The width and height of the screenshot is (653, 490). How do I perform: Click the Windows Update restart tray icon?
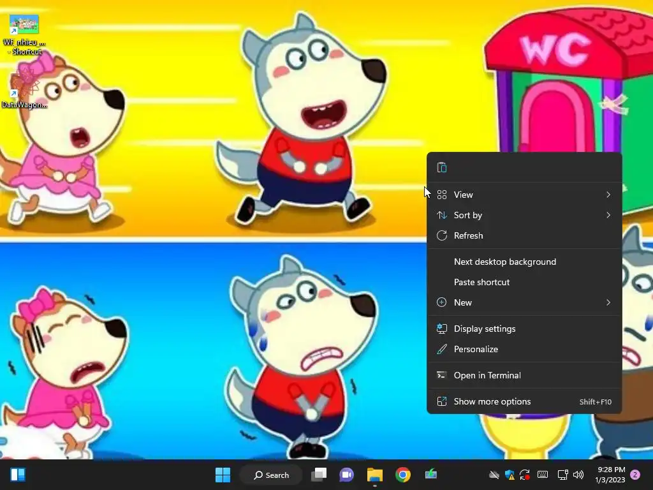click(525, 475)
